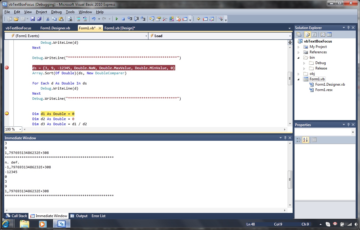Click the Paste clipboard icon
Screen dimensions: 360x230
pos(61,19)
